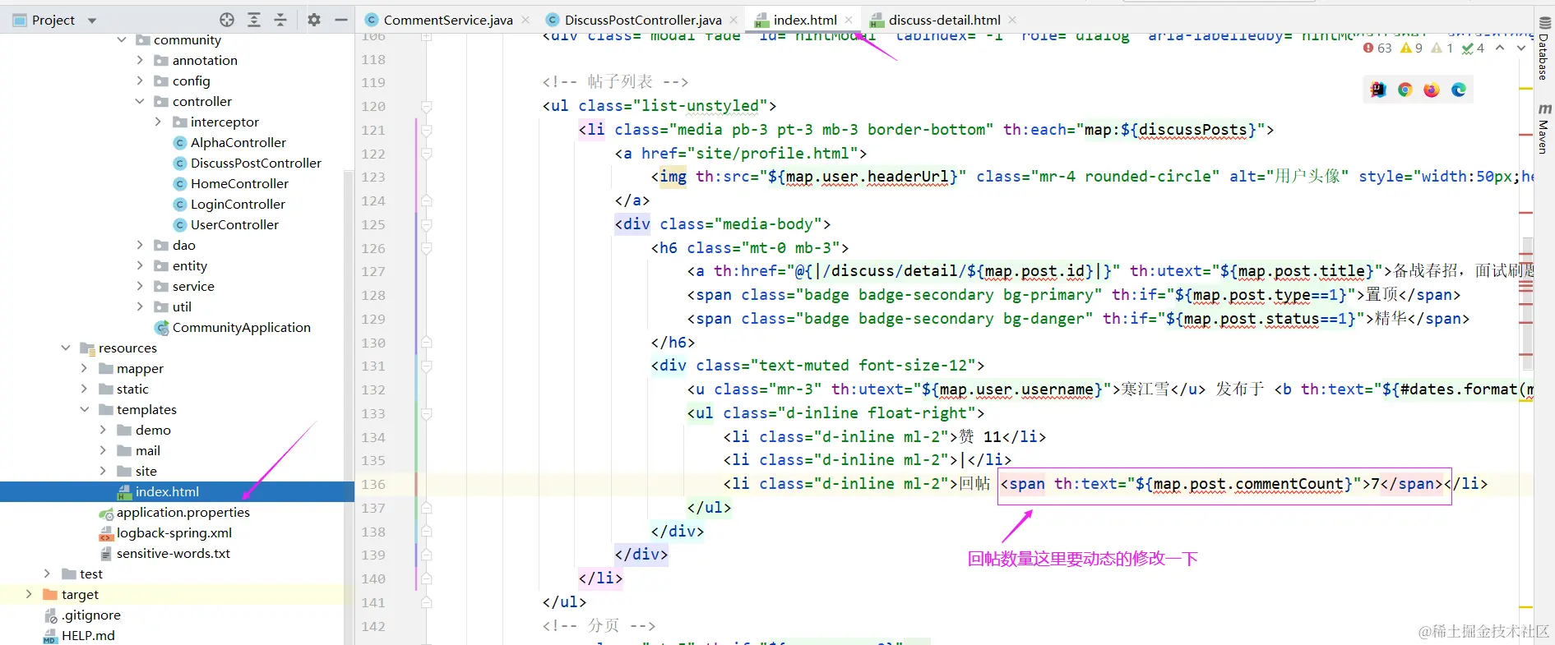Viewport: 1555px width, 645px height.
Task: Close the index.html tab
Action: coord(849,20)
